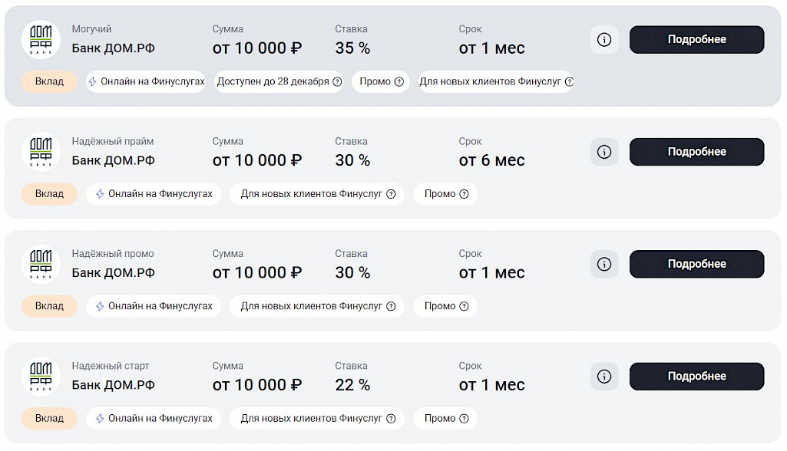787x451 pixels.
Task: Click info icon for Могучий deposit
Action: (604, 40)
